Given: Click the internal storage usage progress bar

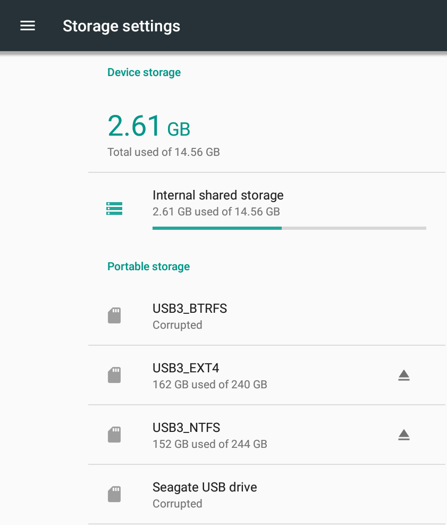Looking at the screenshot, I should point(290,228).
